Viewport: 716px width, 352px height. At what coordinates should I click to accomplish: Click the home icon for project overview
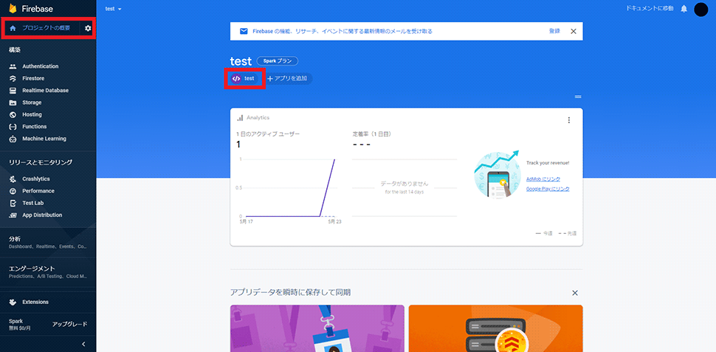[x=13, y=28]
